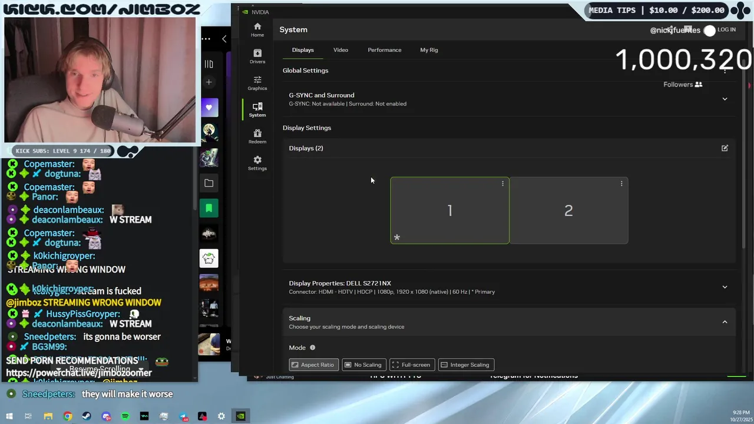Open Windows Start menu
The image size is (754, 424).
[9, 416]
